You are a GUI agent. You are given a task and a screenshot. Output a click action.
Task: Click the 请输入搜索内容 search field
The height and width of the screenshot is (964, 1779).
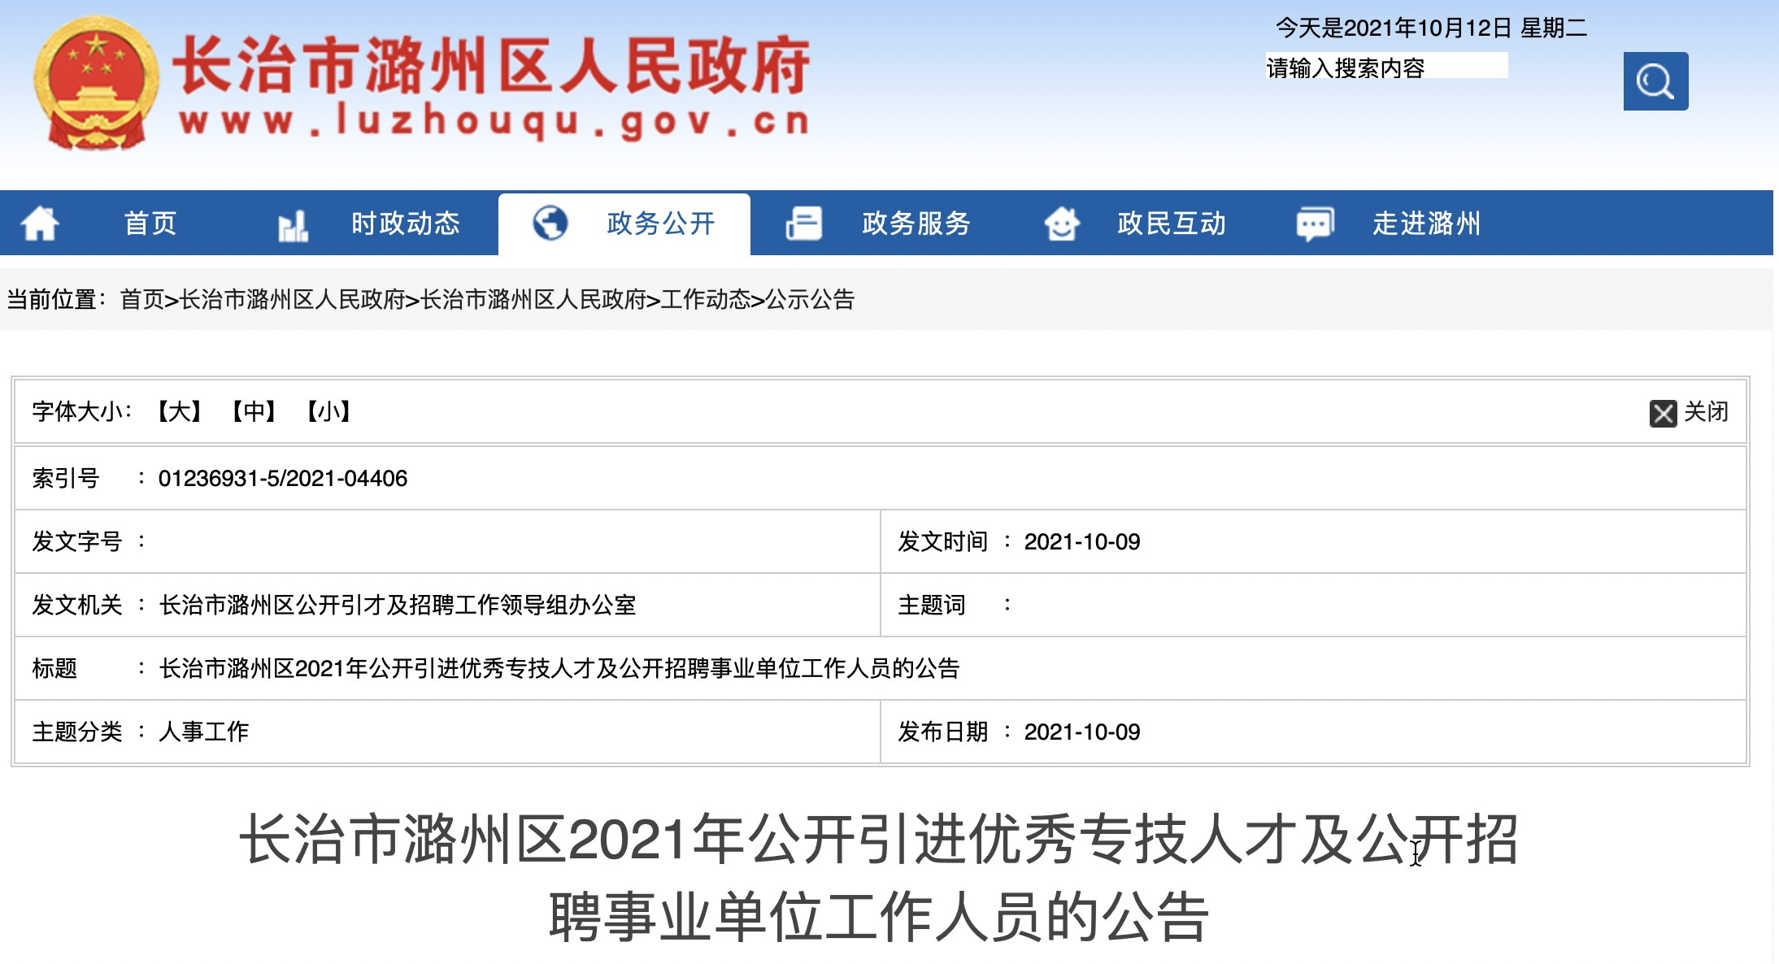1385,67
